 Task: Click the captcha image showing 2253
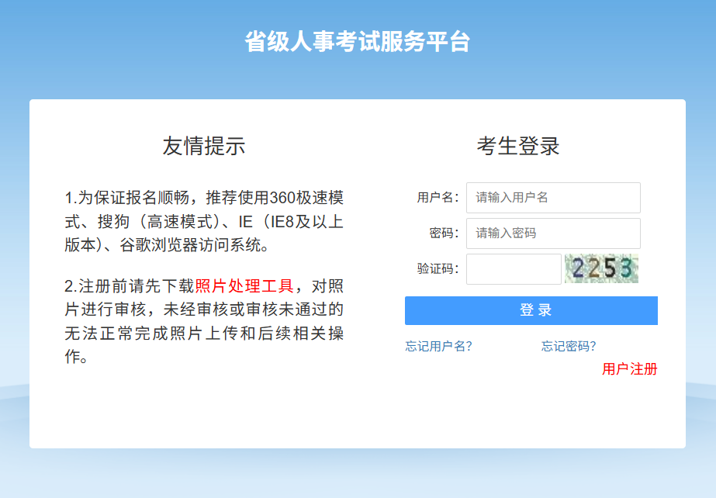click(x=601, y=269)
